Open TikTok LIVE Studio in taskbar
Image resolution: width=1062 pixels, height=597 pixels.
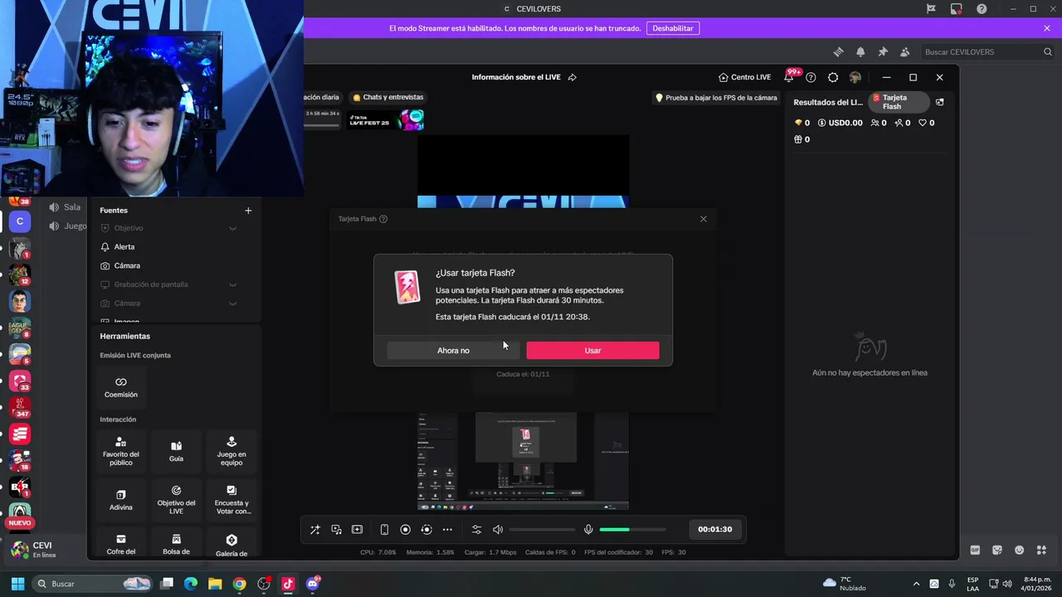tap(288, 584)
